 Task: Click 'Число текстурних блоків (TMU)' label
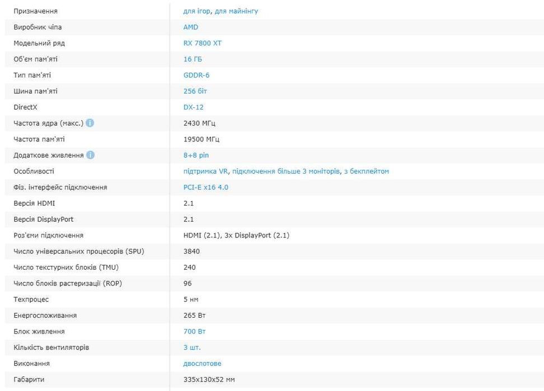66,268
